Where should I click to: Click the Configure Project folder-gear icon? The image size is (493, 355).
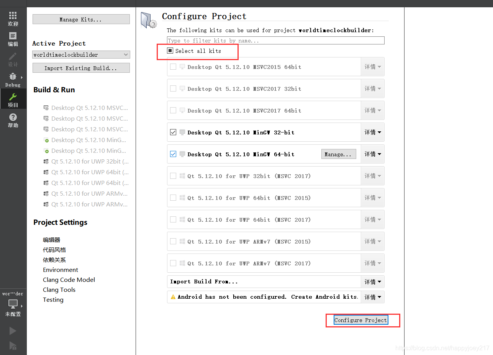coord(149,20)
